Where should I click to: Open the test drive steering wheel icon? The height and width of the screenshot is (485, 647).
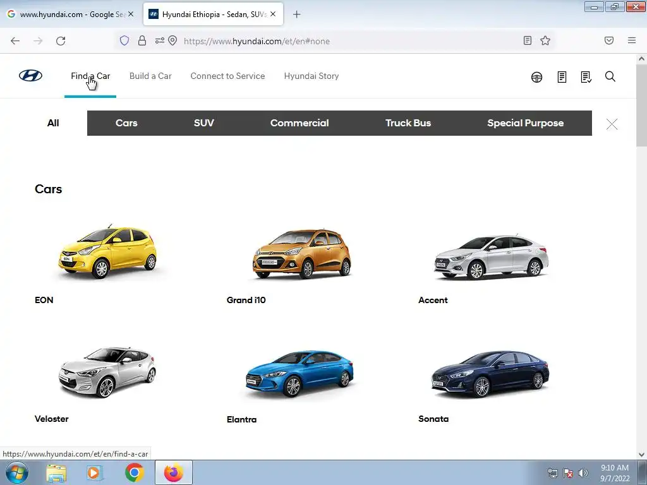click(x=536, y=77)
